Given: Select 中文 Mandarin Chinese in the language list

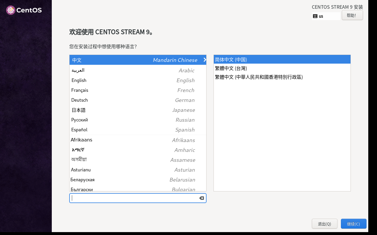Looking at the screenshot, I should pos(138,60).
